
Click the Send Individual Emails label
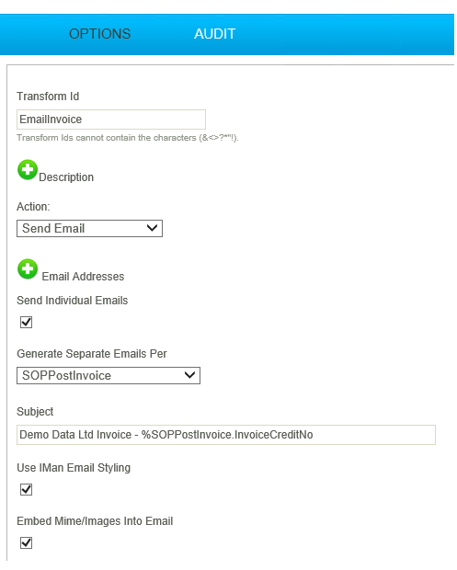[x=73, y=301]
